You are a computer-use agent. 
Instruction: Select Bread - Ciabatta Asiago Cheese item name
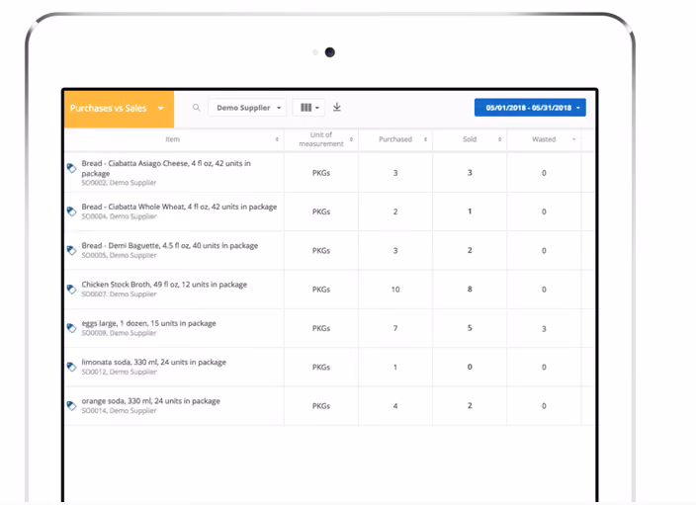pos(166,168)
